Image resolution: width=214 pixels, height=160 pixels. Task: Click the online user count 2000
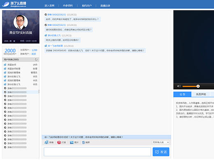[10, 50]
